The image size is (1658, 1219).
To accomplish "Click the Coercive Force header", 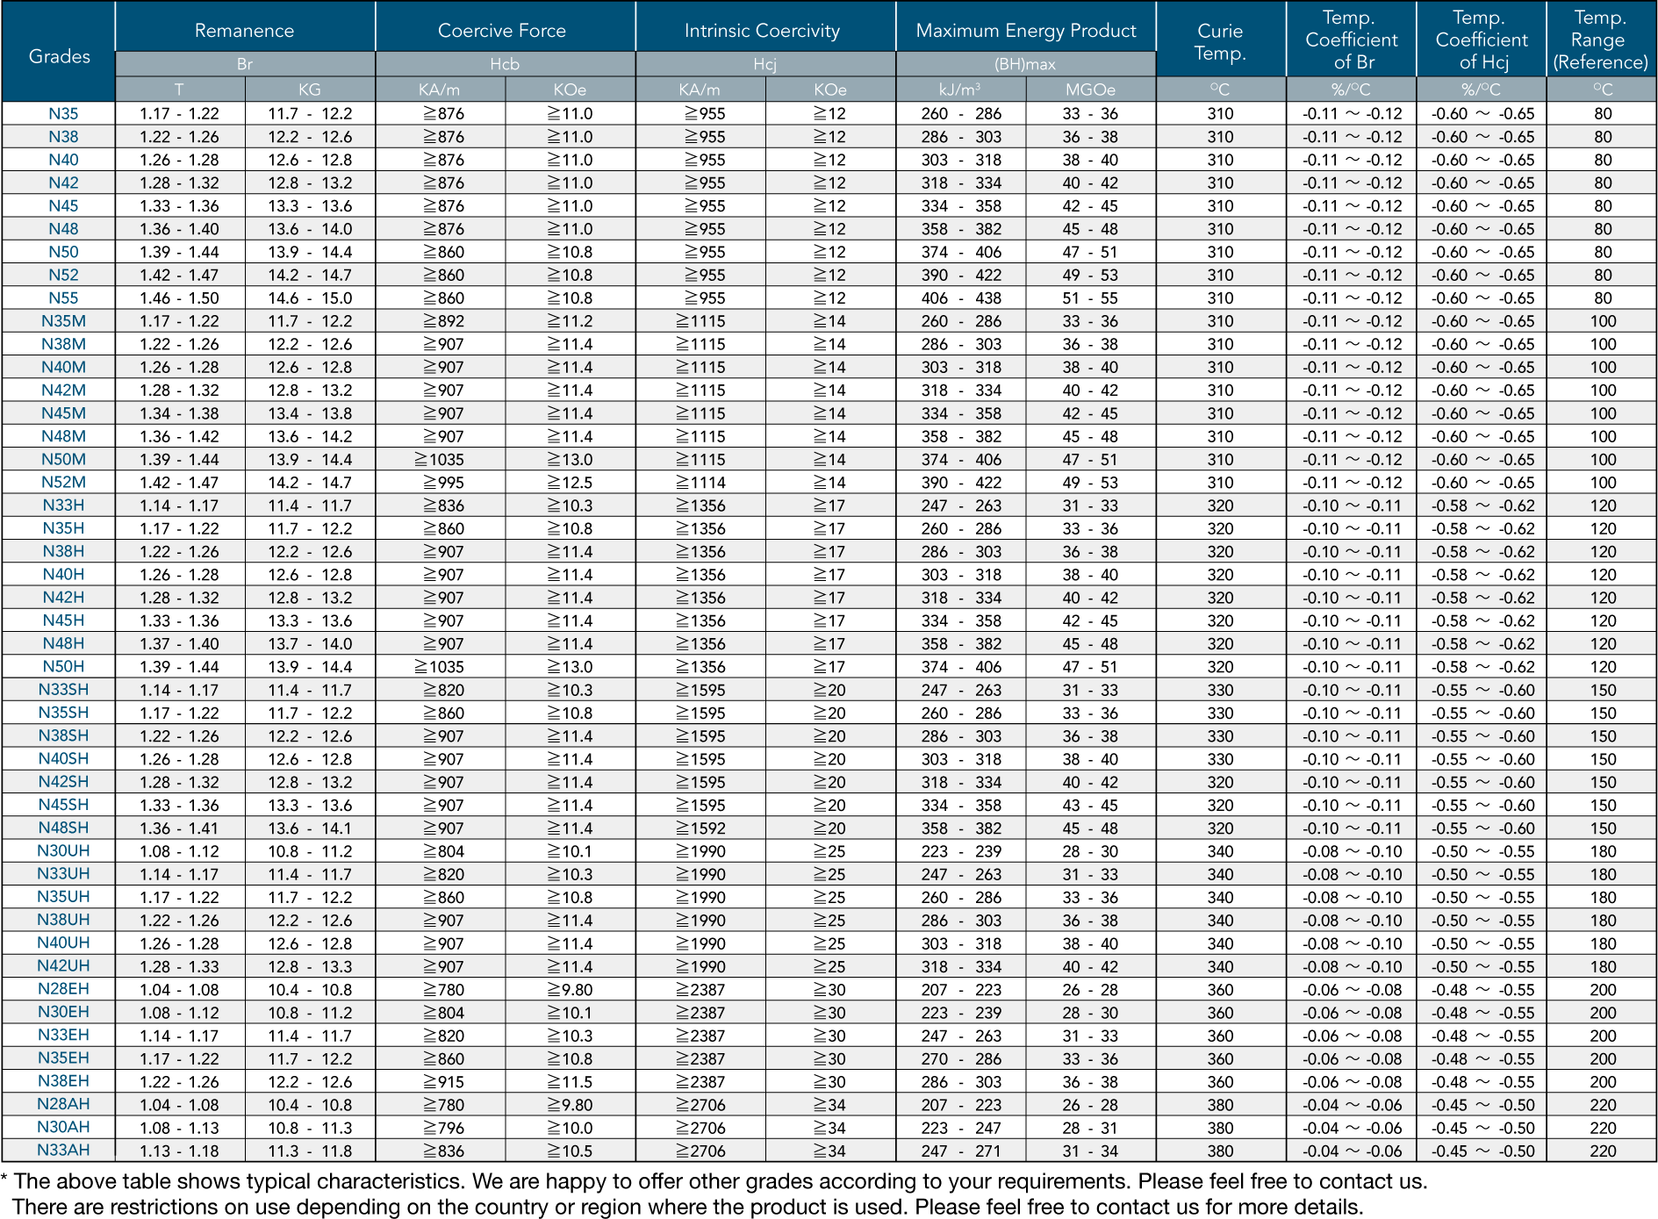I will point(505,31).
